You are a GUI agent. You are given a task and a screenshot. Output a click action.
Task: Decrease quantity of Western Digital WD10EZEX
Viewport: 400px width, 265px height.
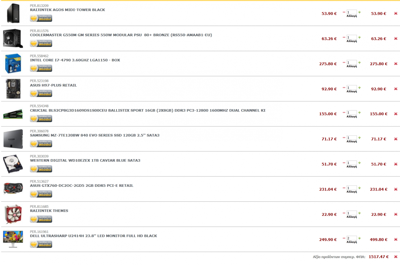coord(344,163)
